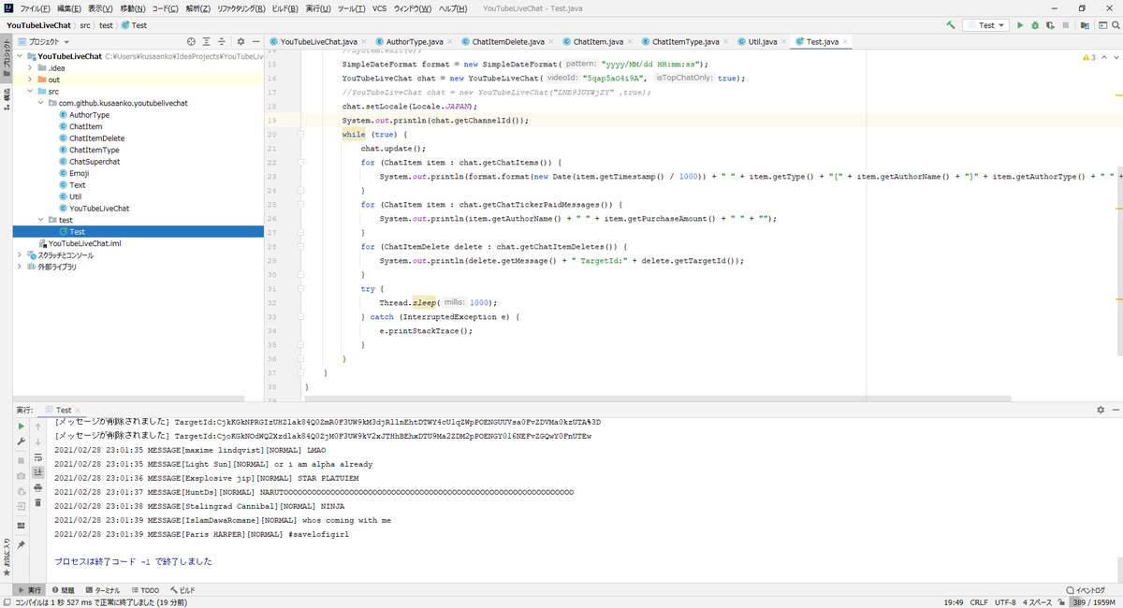1123x608 pixels.
Task: Click the camera dump threads icon
Action: pyautogui.click(x=21, y=475)
